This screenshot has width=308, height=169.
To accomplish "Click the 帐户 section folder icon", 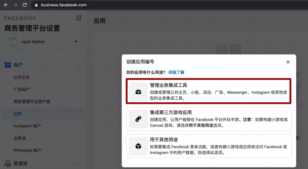I will coord(8,65).
